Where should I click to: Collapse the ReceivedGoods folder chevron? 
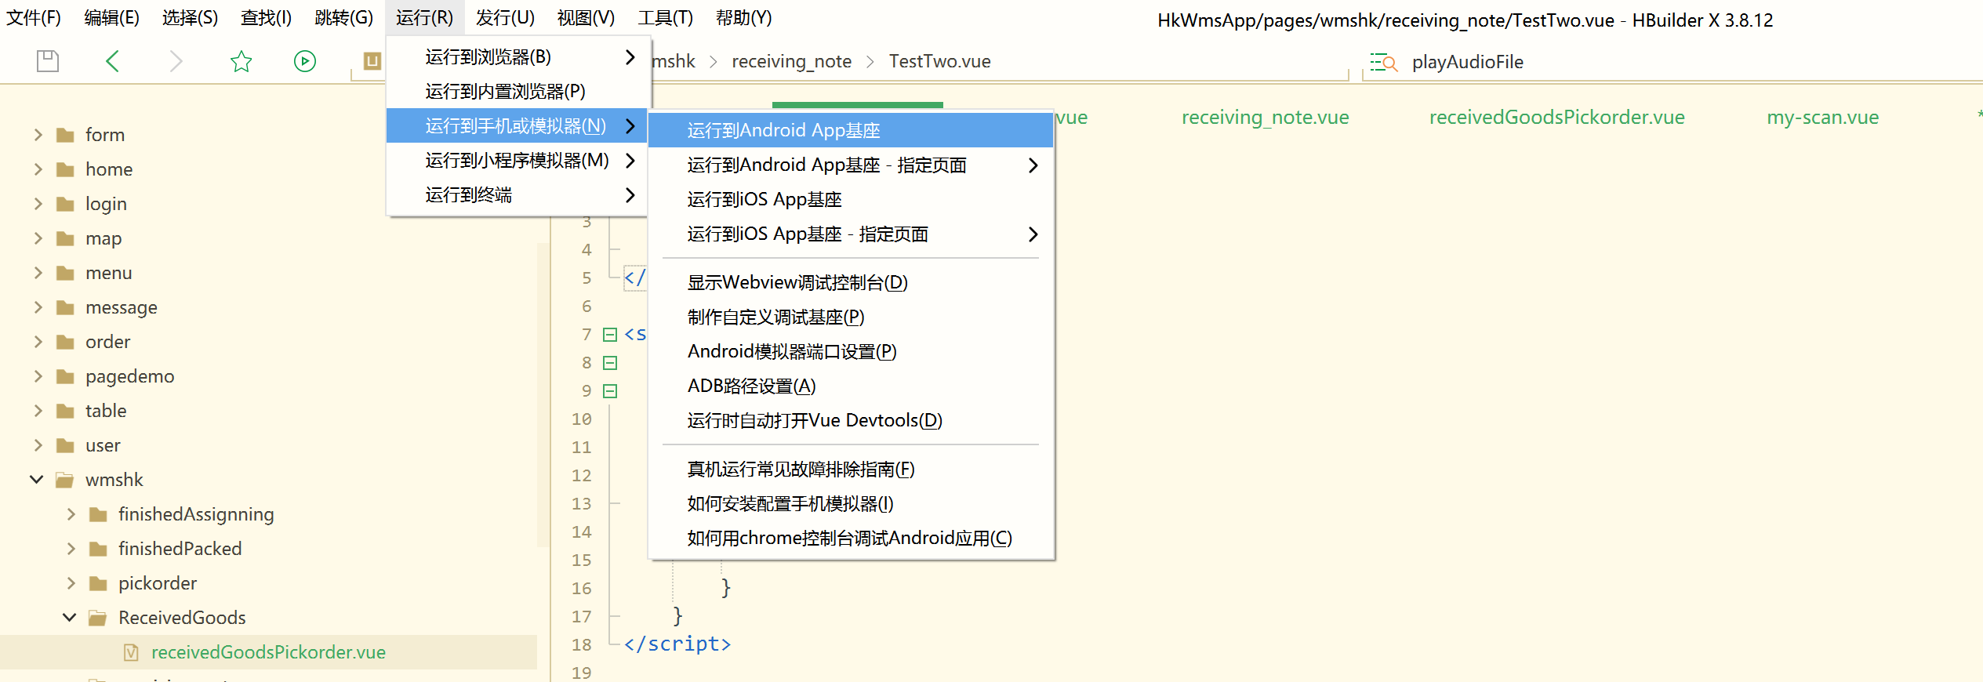pos(69,618)
